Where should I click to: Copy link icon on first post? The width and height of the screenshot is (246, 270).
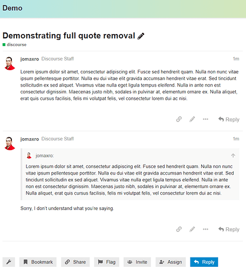pyautogui.click(x=179, y=119)
